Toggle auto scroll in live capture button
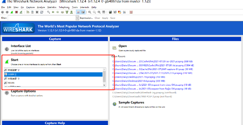 click(83, 12)
